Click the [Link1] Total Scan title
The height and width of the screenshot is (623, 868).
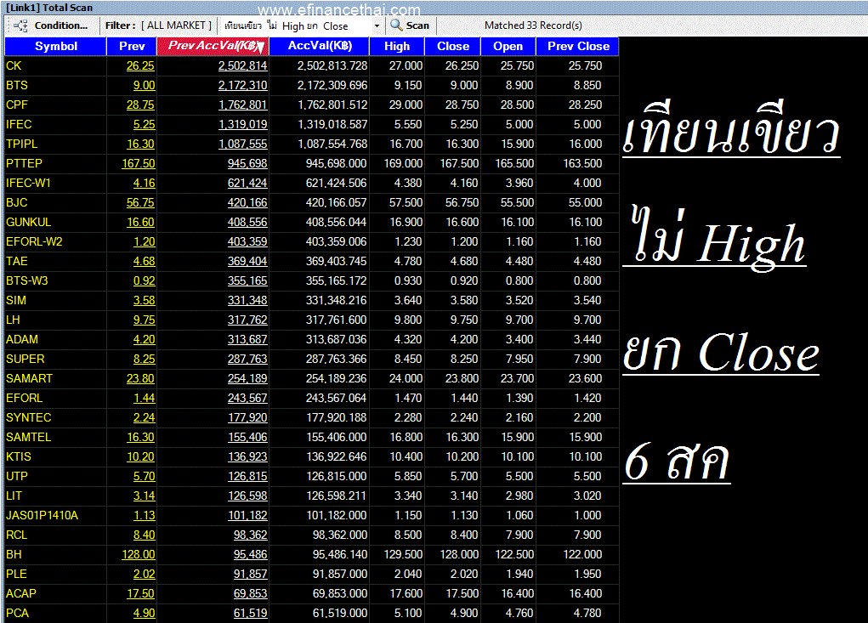pyautogui.click(x=49, y=8)
